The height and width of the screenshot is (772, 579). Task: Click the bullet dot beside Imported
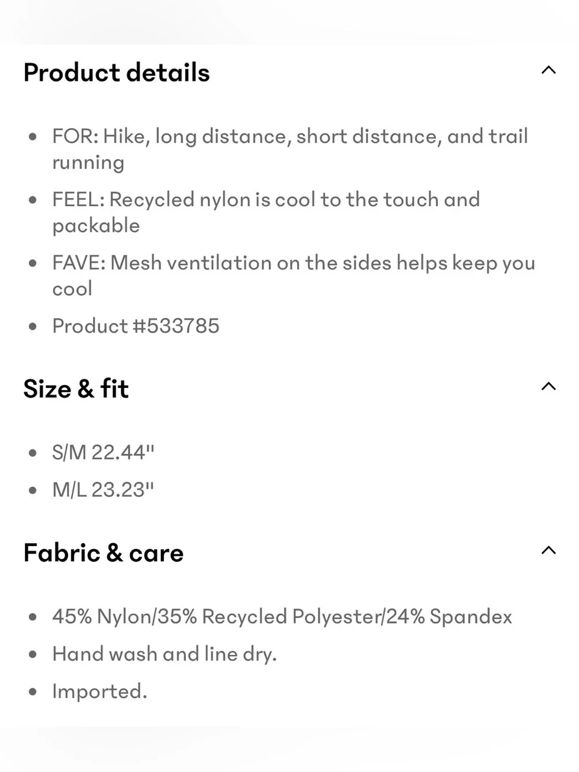tap(33, 692)
